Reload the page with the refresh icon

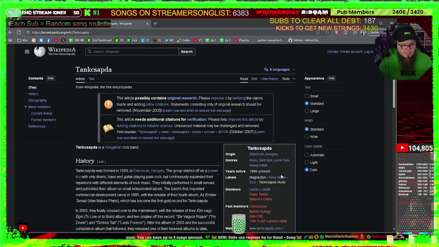[x=19, y=32]
